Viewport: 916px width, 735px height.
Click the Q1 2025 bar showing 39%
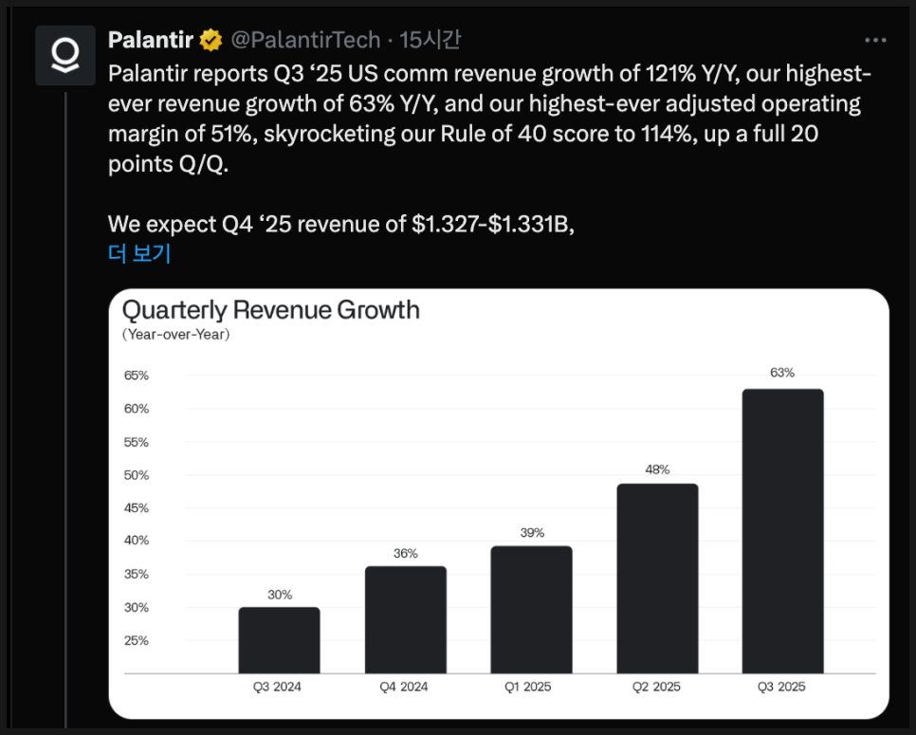(532, 609)
